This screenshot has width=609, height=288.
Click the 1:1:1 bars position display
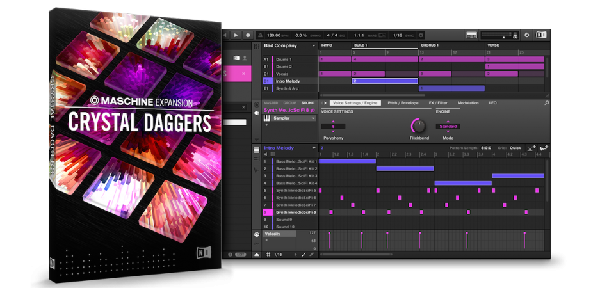point(359,35)
